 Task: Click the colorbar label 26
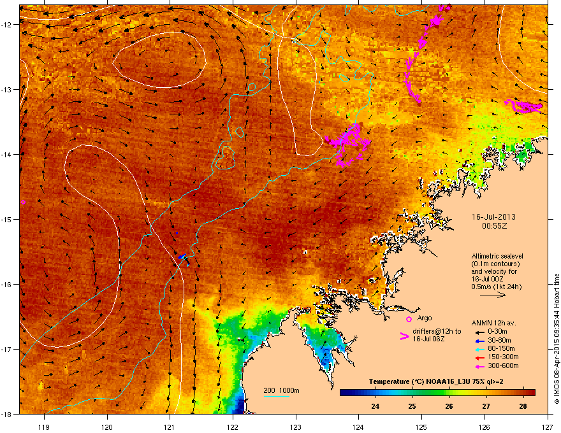449,406
